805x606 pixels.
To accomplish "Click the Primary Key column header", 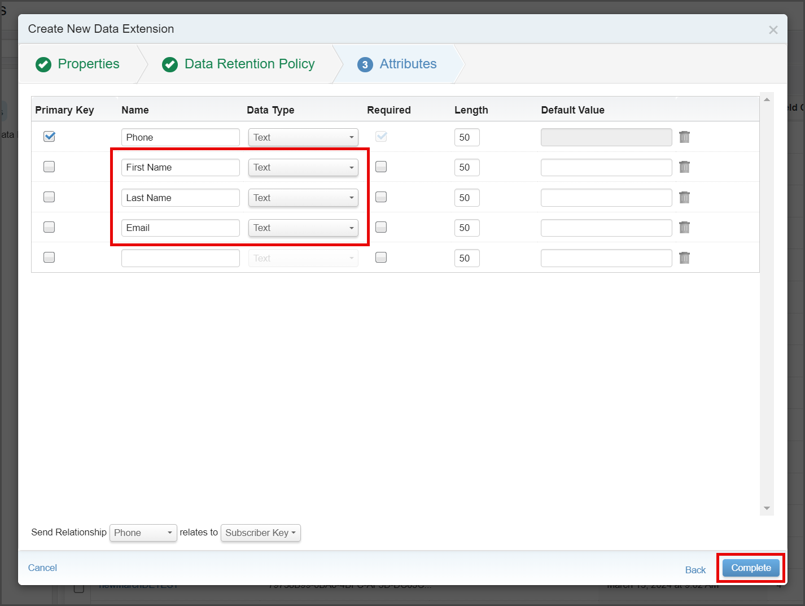I will (64, 110).
